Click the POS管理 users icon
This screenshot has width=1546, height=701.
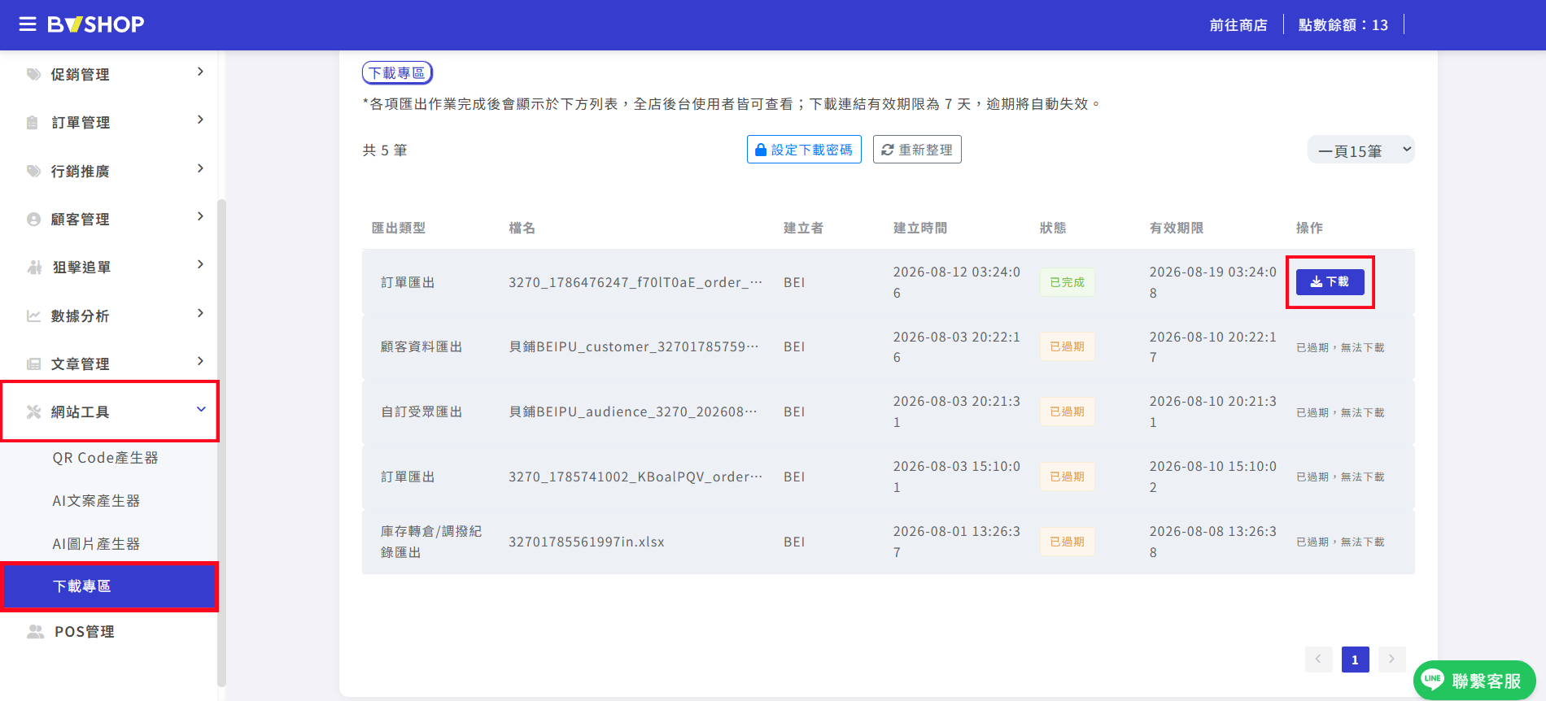35,631
